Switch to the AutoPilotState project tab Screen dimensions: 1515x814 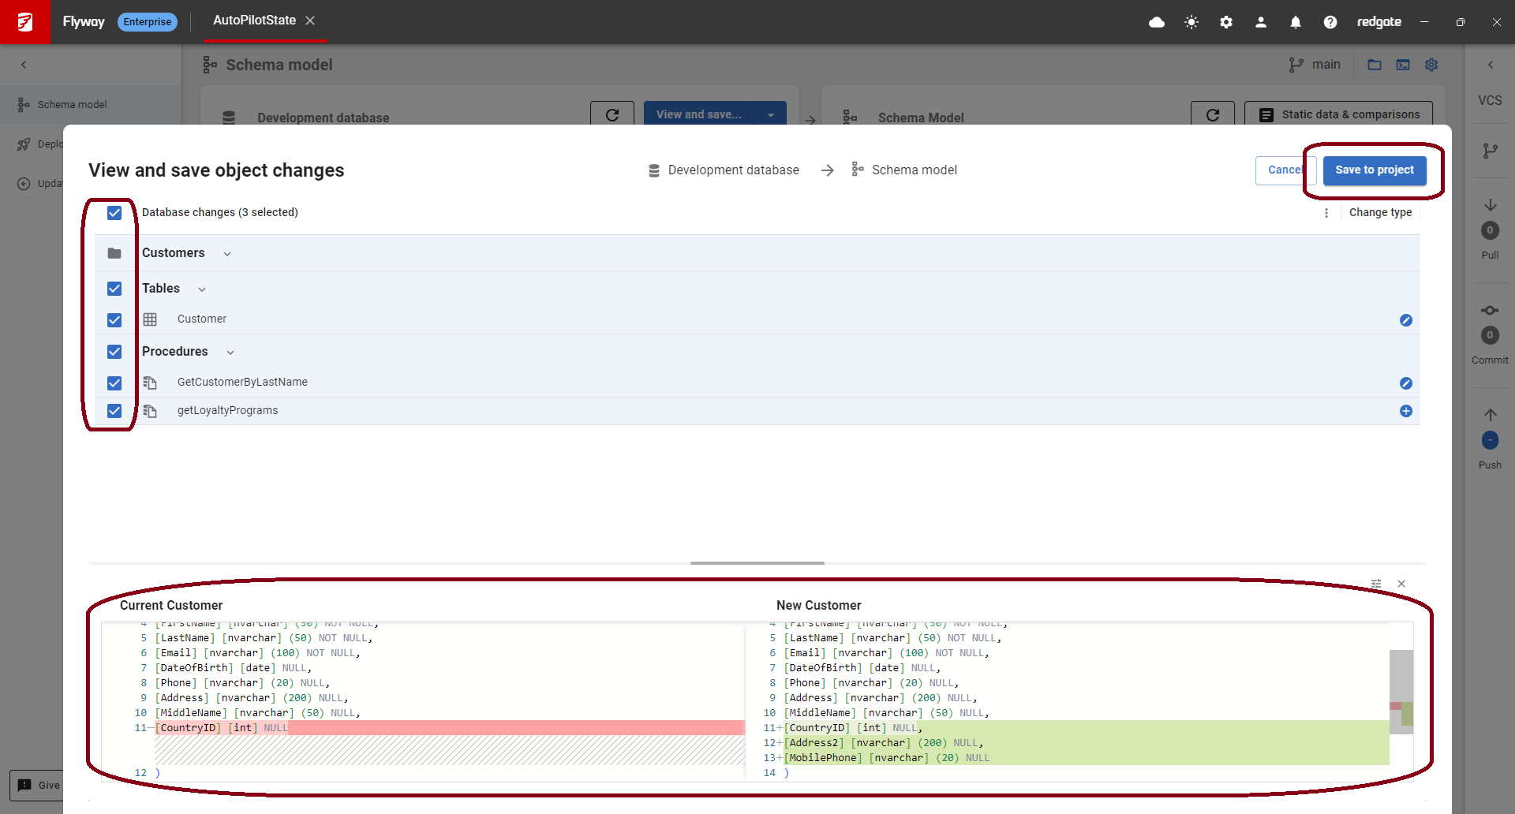pyautogui.click(x=254, y=21)
